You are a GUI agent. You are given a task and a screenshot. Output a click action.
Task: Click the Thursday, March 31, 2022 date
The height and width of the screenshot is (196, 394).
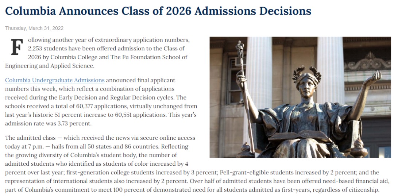(34, 28)
